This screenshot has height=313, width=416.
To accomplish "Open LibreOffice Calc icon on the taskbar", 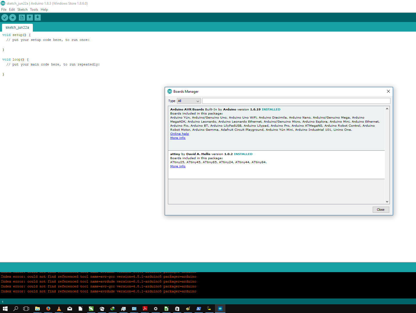I will [166, 309].
